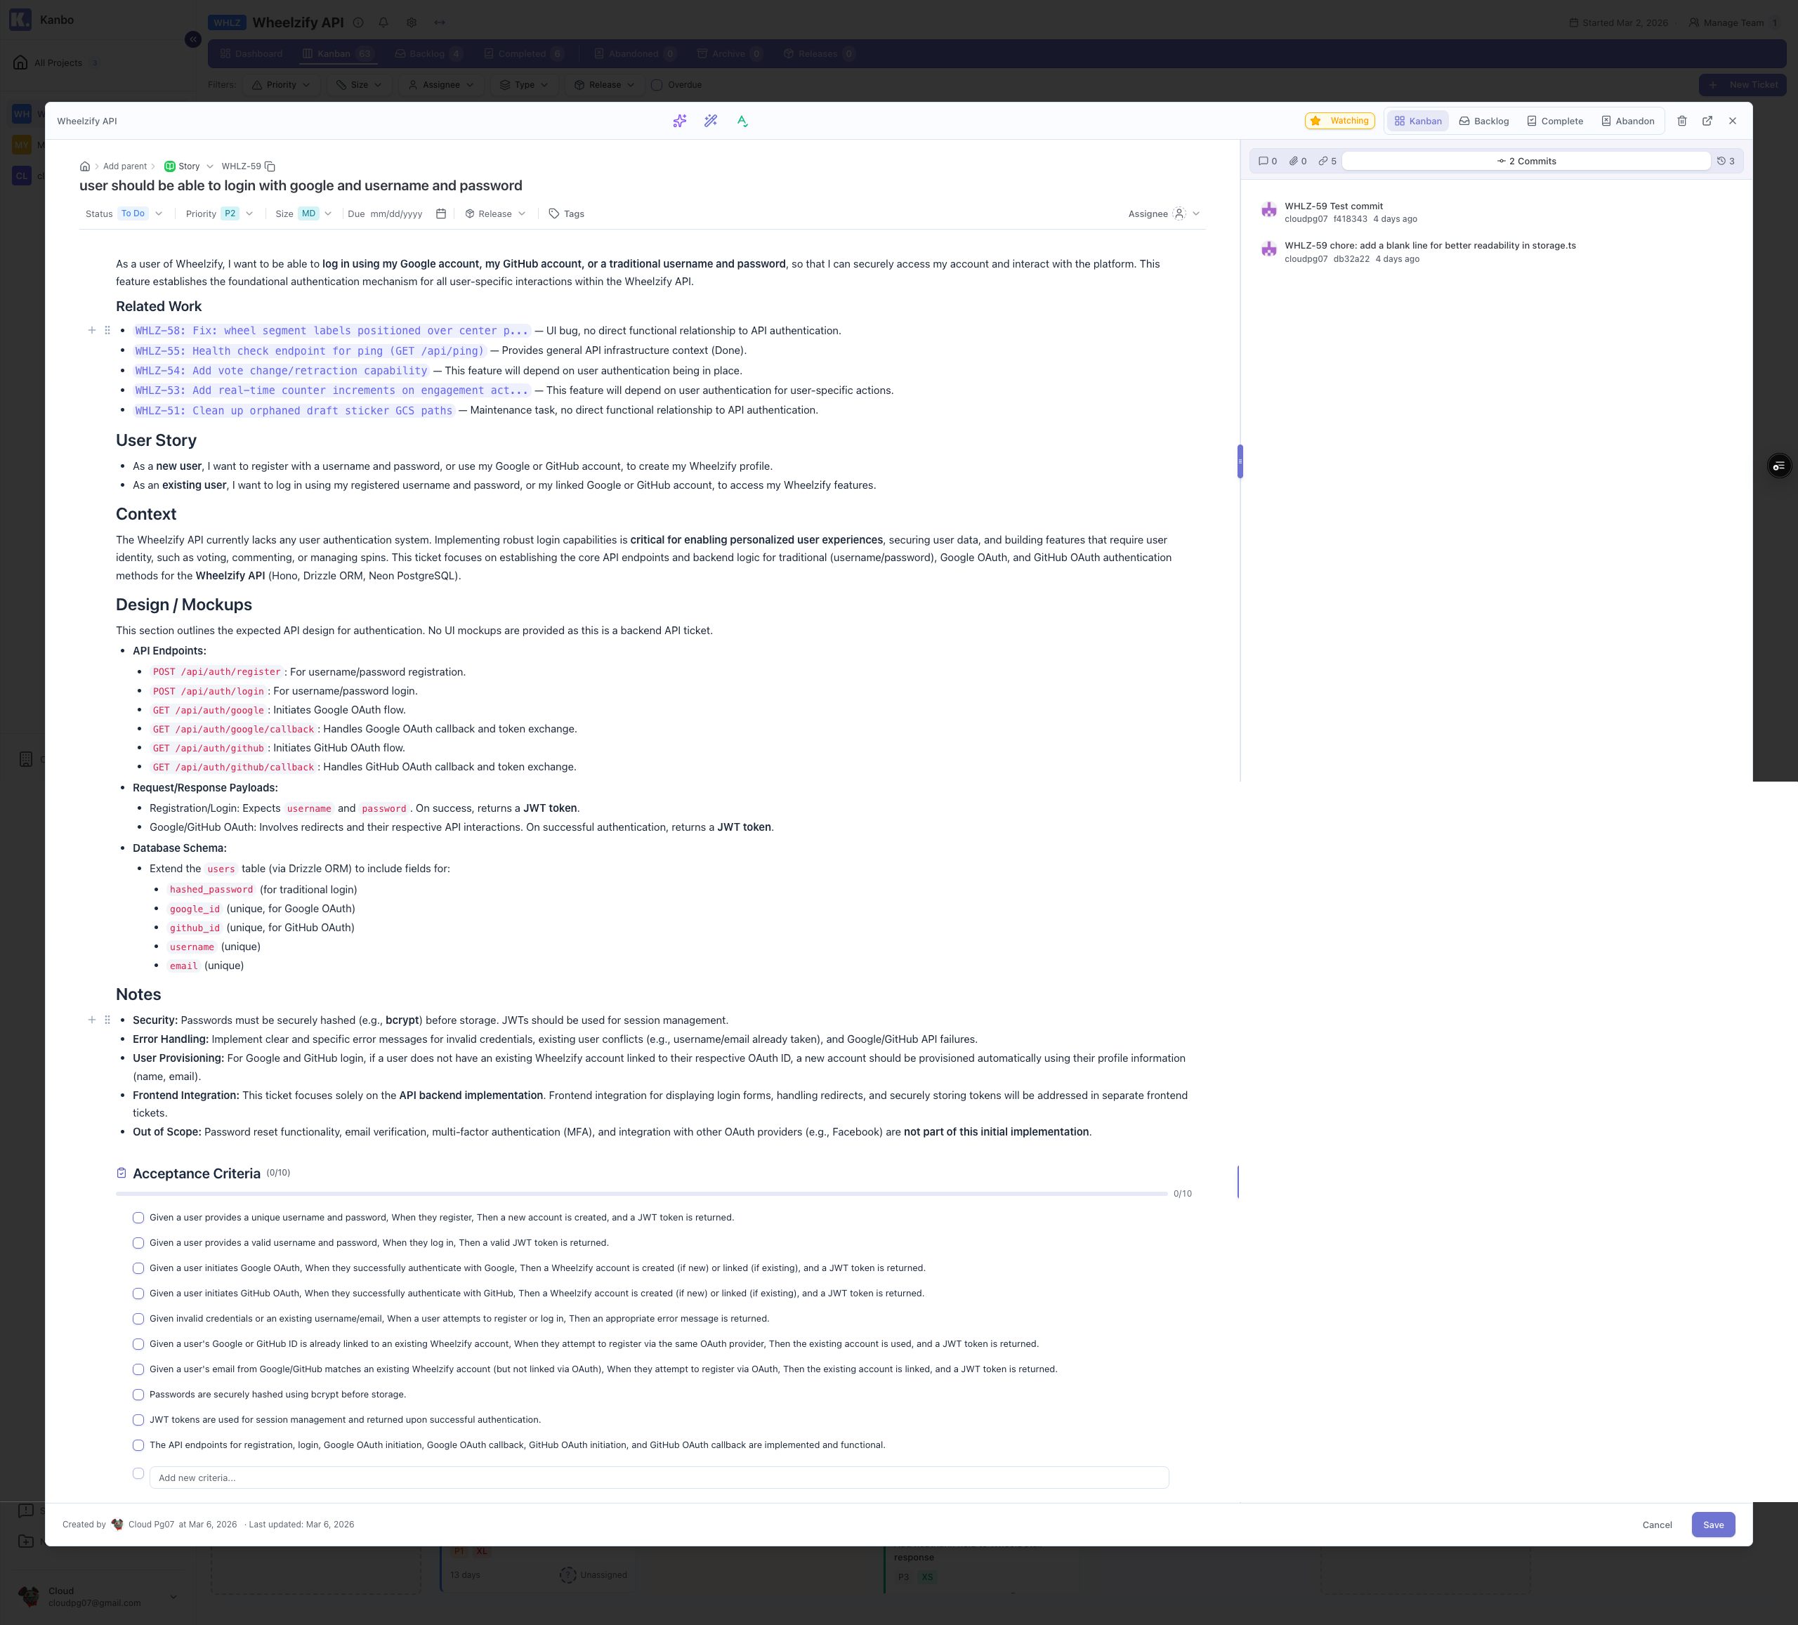Check the bcrypt password hashing criterion
The height and width of the screenshot is (1625, 1798).
tap(138, 1394)
